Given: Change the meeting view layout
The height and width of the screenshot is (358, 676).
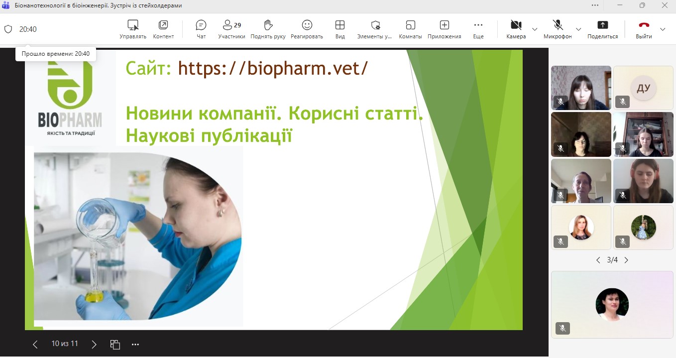Looking at the screenshot, I should coord(340,29).
